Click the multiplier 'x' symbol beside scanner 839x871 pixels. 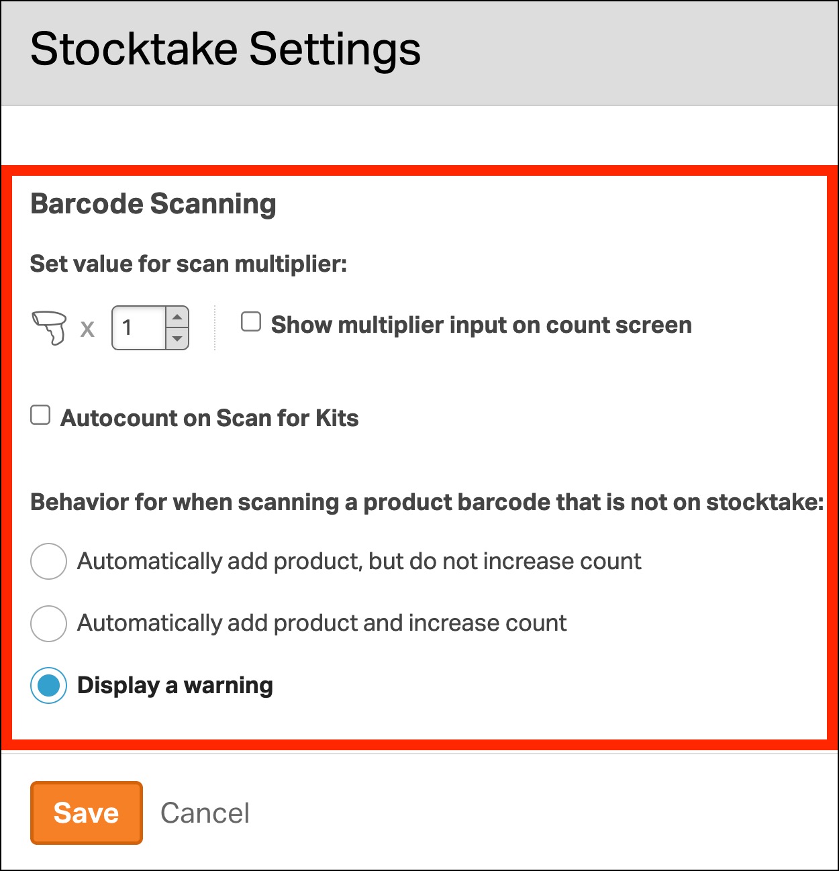click(88, 329)
